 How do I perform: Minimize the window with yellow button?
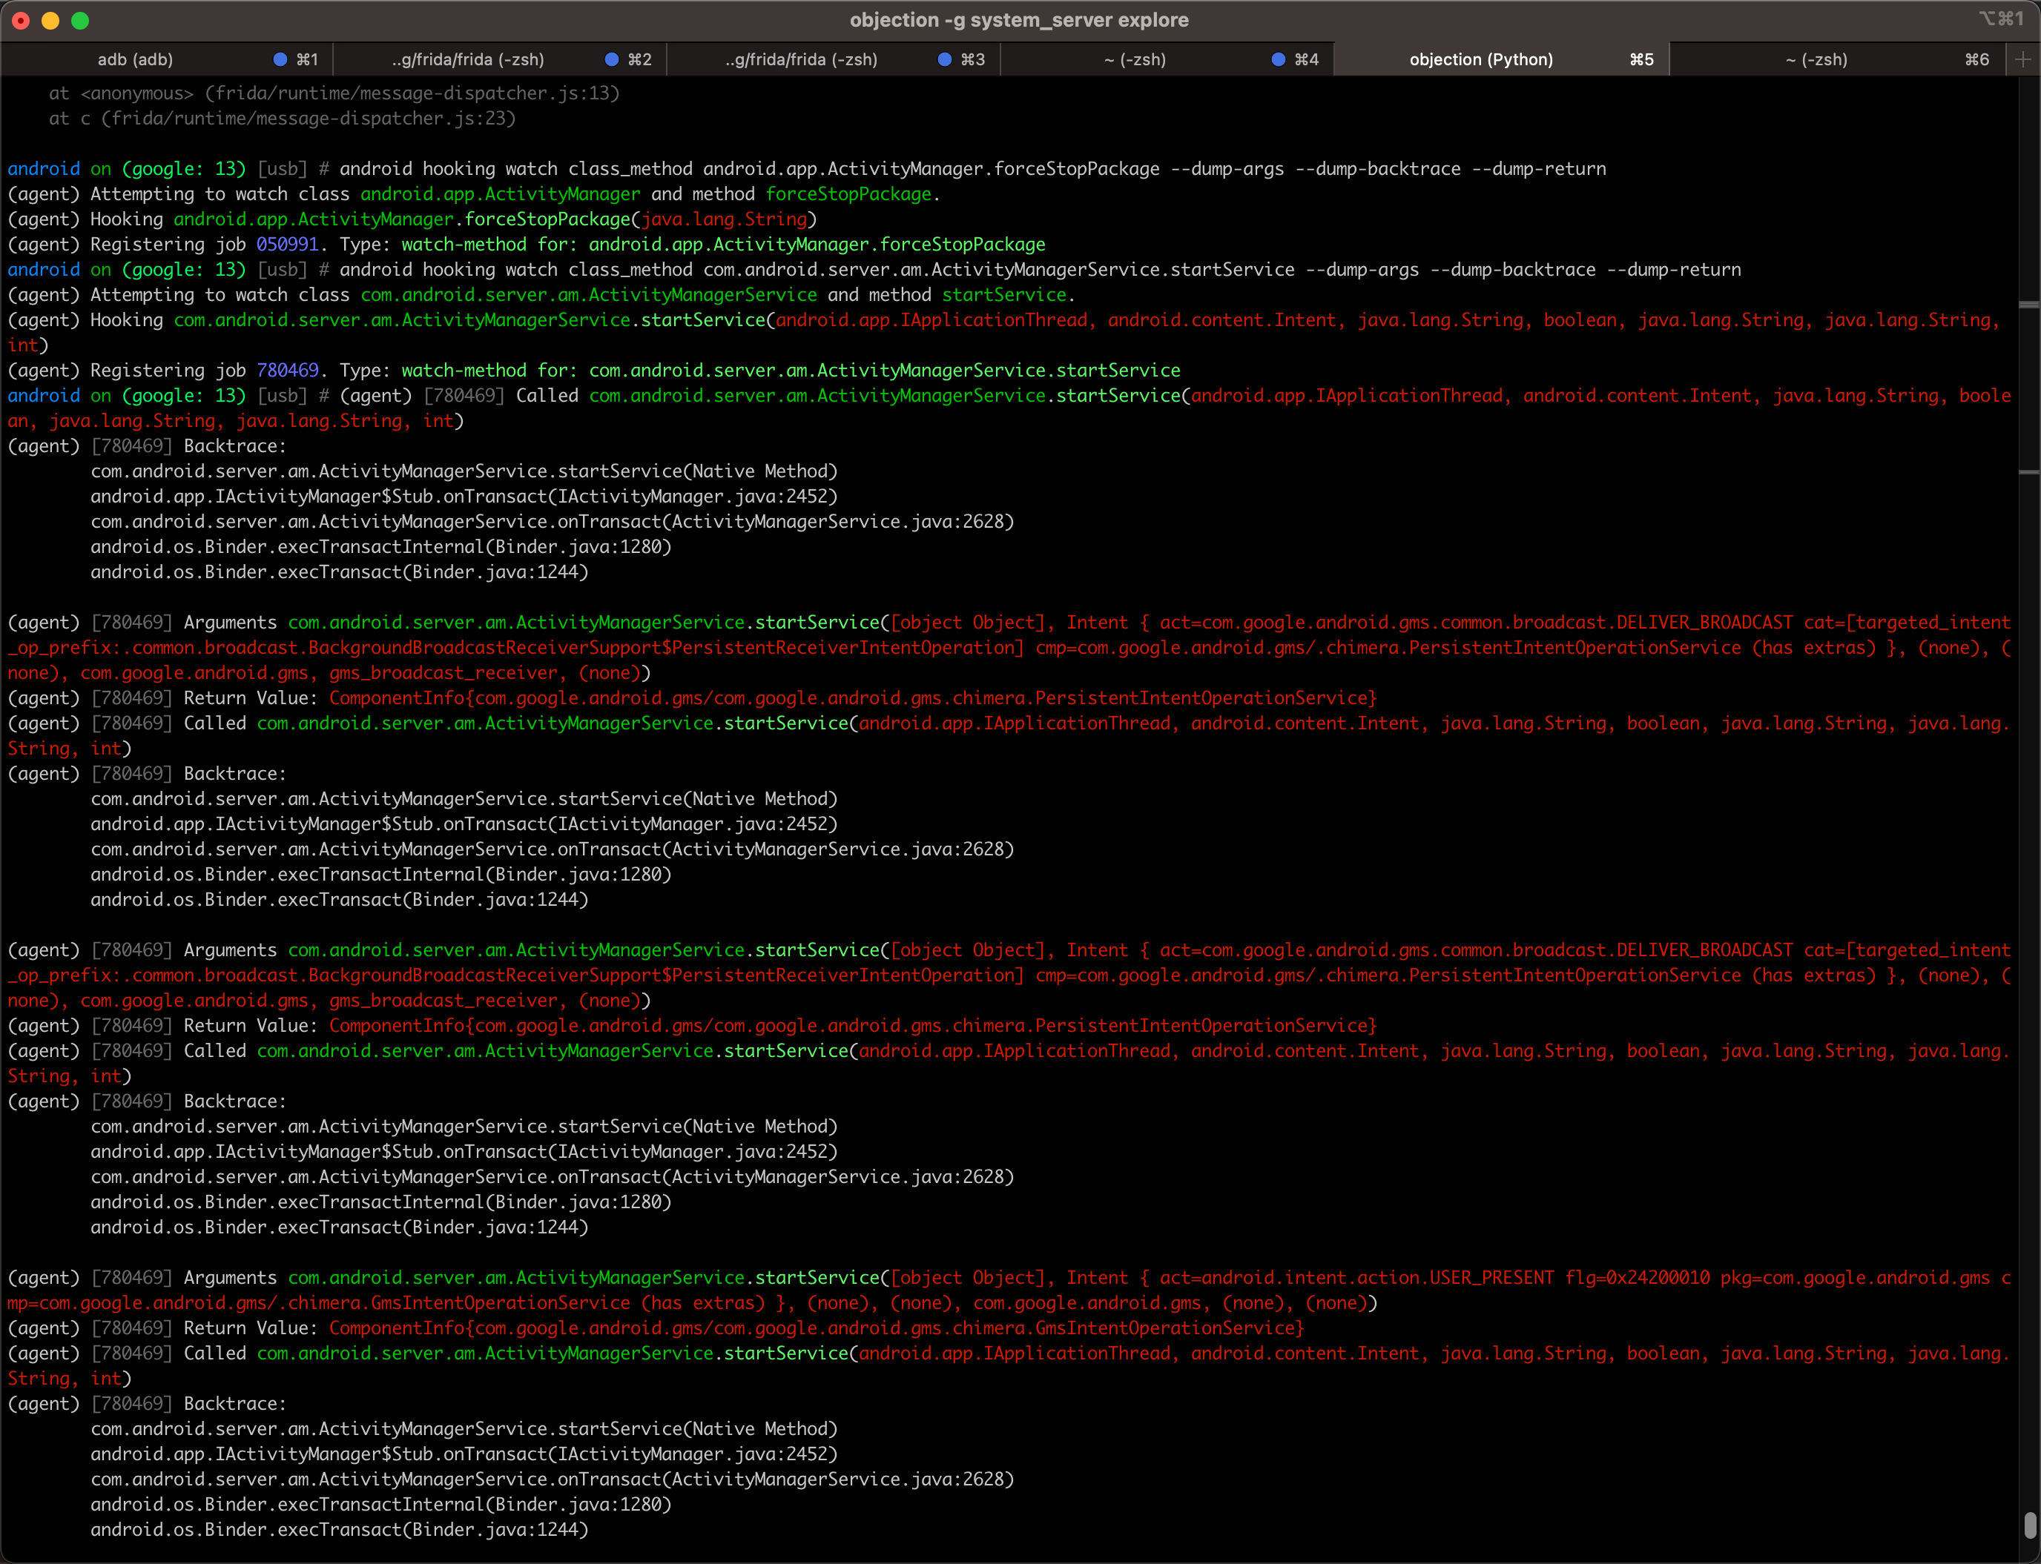click(x=51, y=21)
